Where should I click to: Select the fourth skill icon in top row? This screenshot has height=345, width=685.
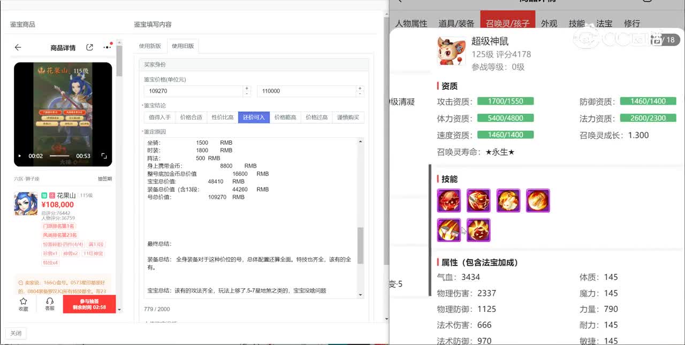point(537,200)
